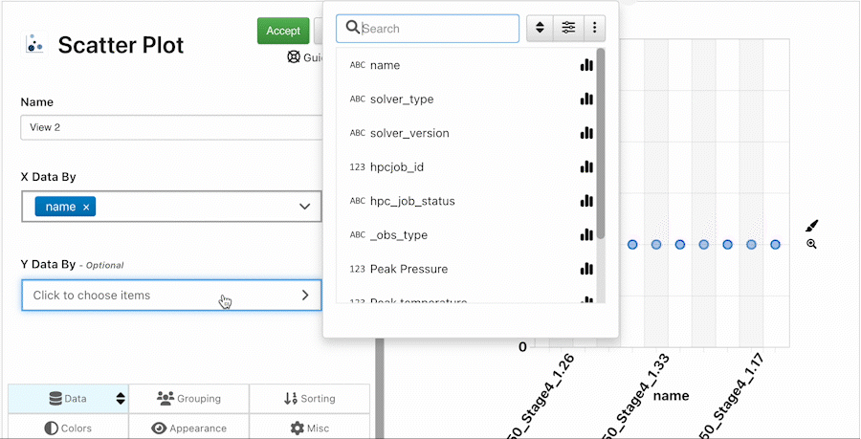
Task: Click the up-down arrows on Data tab
Action: click(x=121, y=399)
